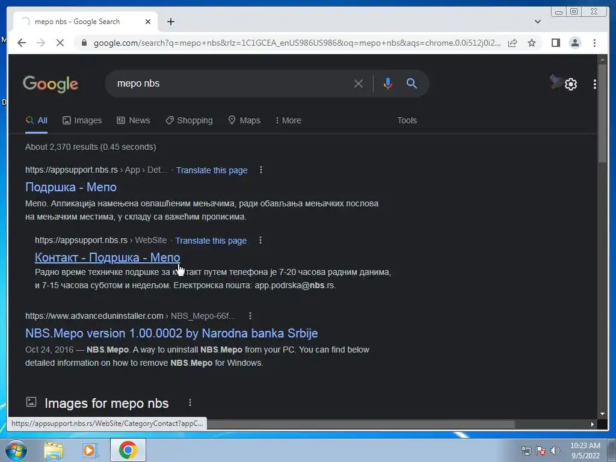Start voice search with the microphone
Screen dimensions: 616x462
pos(388,84)
